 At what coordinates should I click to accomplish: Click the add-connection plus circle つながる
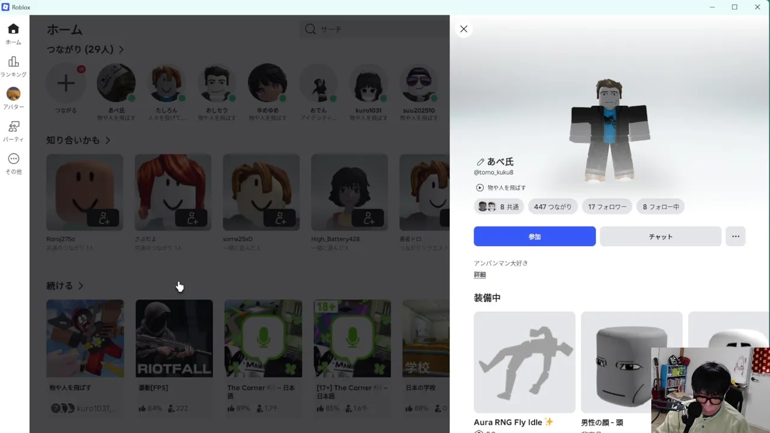pyautogui.click(x=66, y=83)
